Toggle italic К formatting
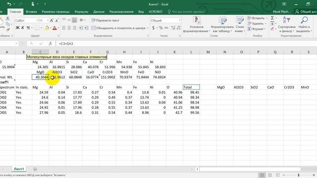Image resolution: width=317 pixels, height=178 pixels. 23,28
